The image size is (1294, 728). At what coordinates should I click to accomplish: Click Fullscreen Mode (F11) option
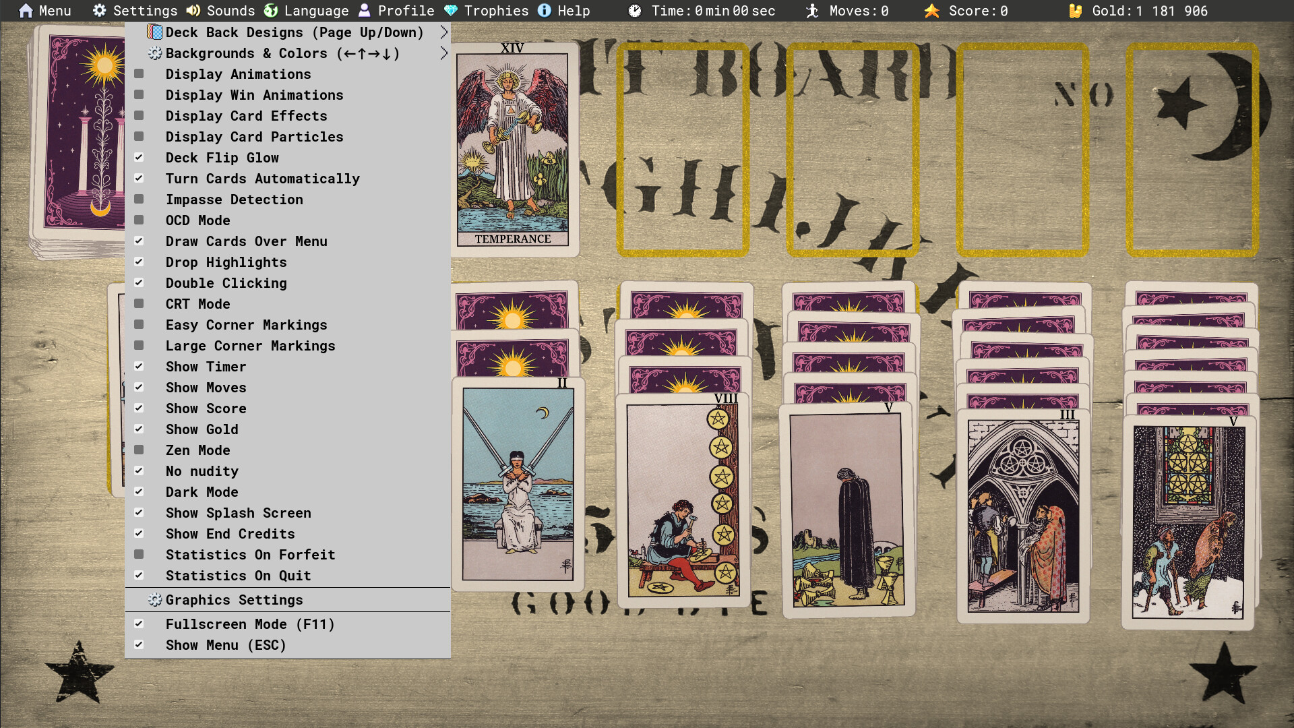(251, 624)
